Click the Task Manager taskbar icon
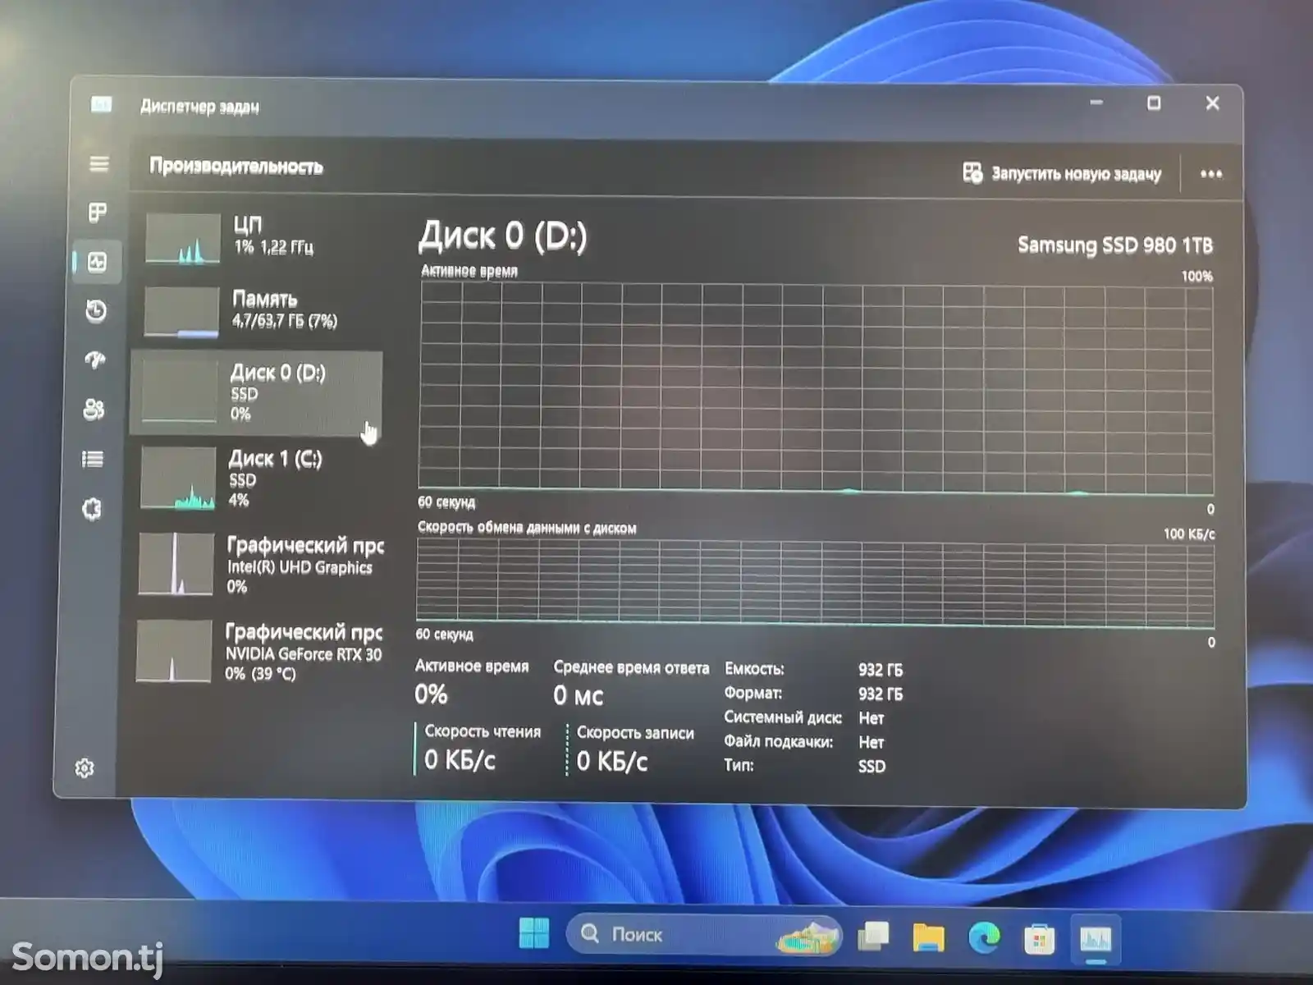This screenshot has width=1313, height=985. pos(1096,939)
